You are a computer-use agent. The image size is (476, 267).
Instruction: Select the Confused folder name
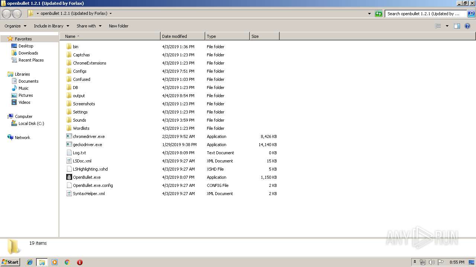click(x=81, y=79)
